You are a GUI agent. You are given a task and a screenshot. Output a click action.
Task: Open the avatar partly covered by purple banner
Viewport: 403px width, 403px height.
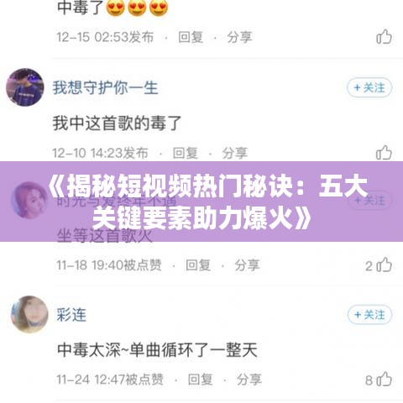pyautogui.click(x=29, y=200)
